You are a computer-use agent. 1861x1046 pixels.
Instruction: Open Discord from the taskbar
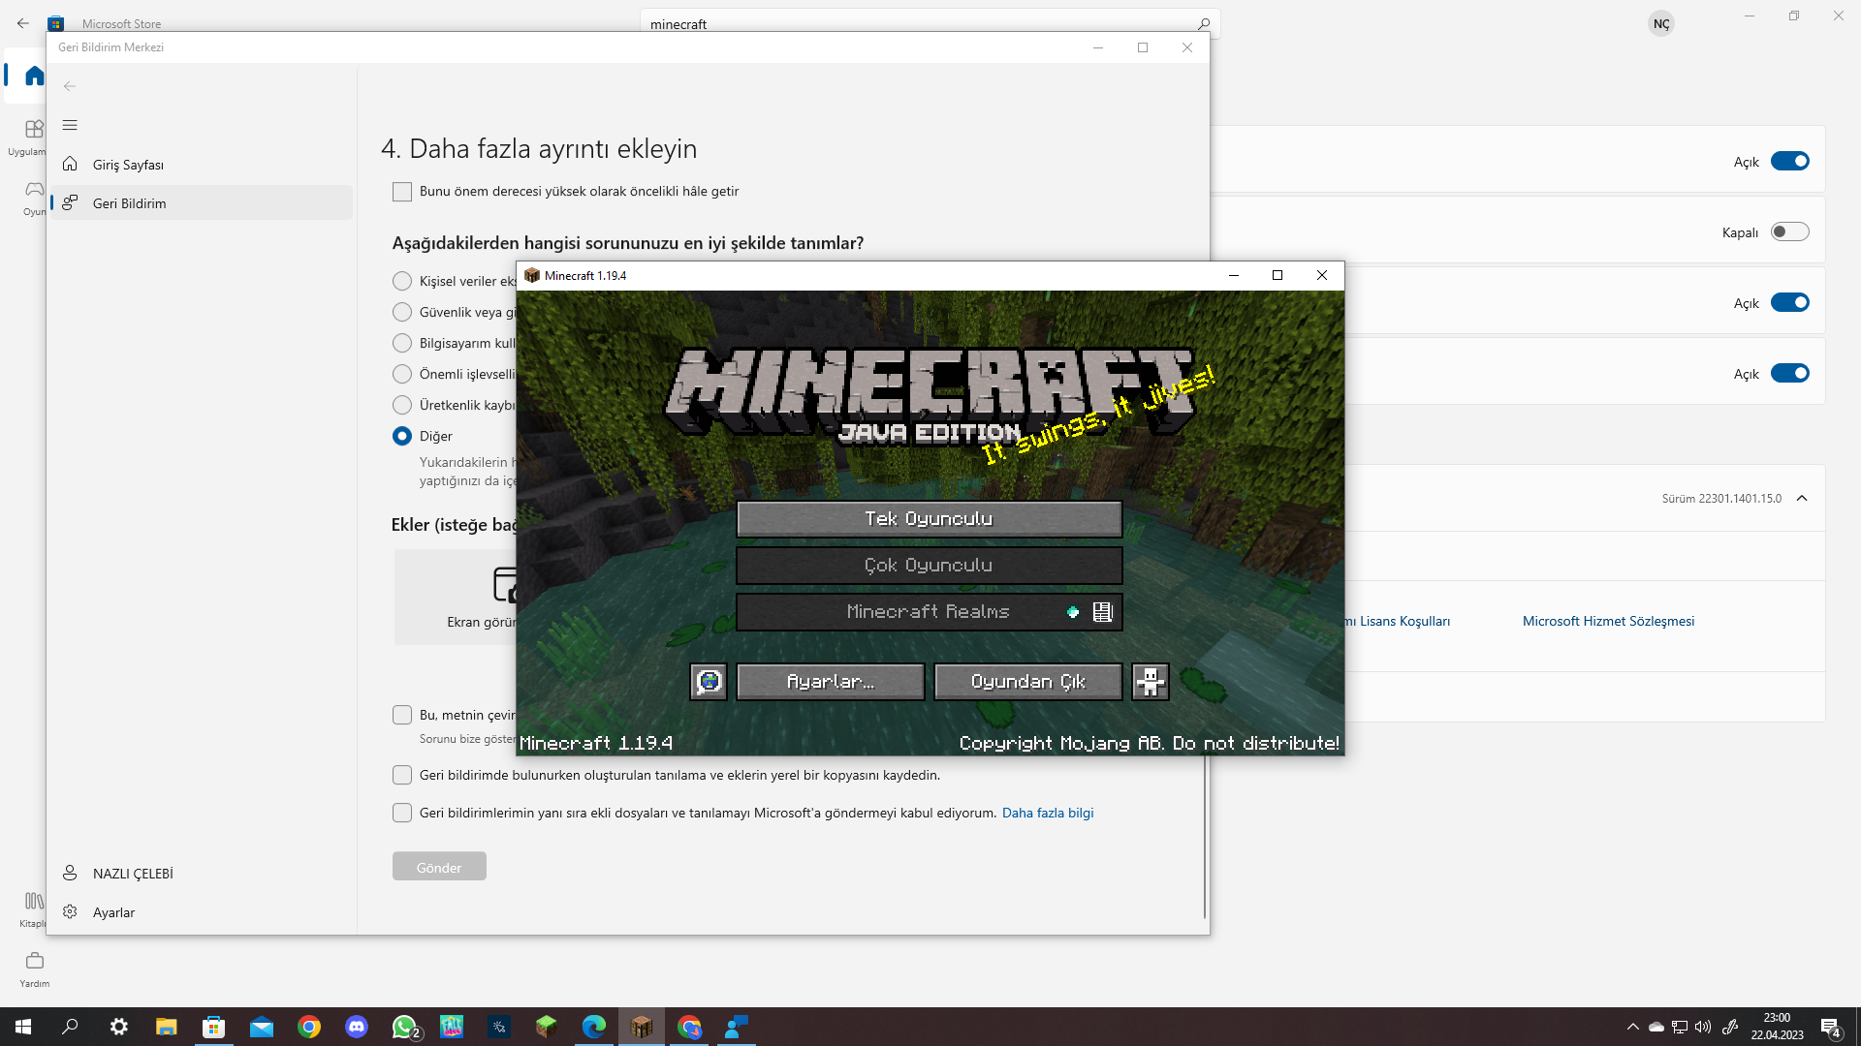point(357,1027)
